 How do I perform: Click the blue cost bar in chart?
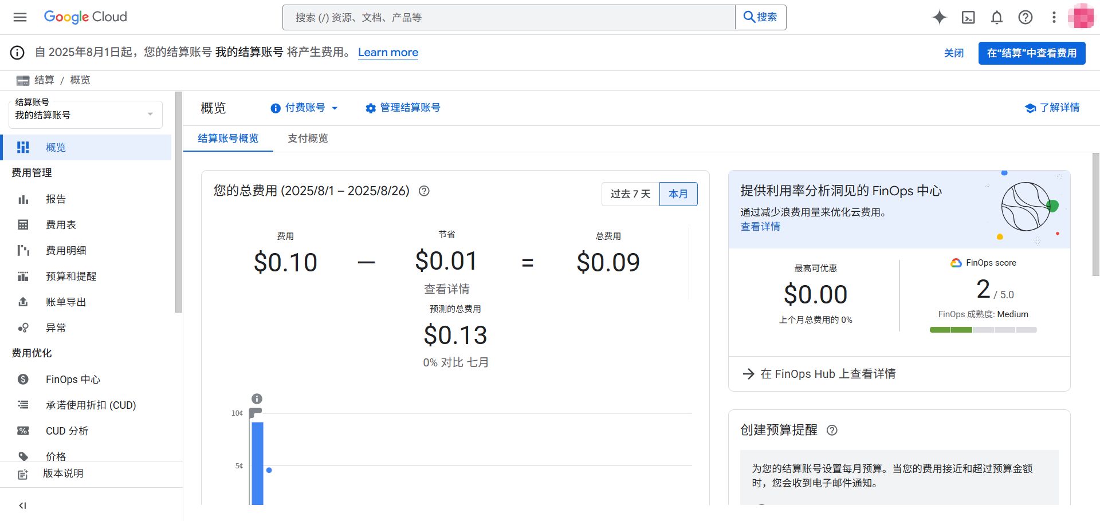tap(257, 463)
